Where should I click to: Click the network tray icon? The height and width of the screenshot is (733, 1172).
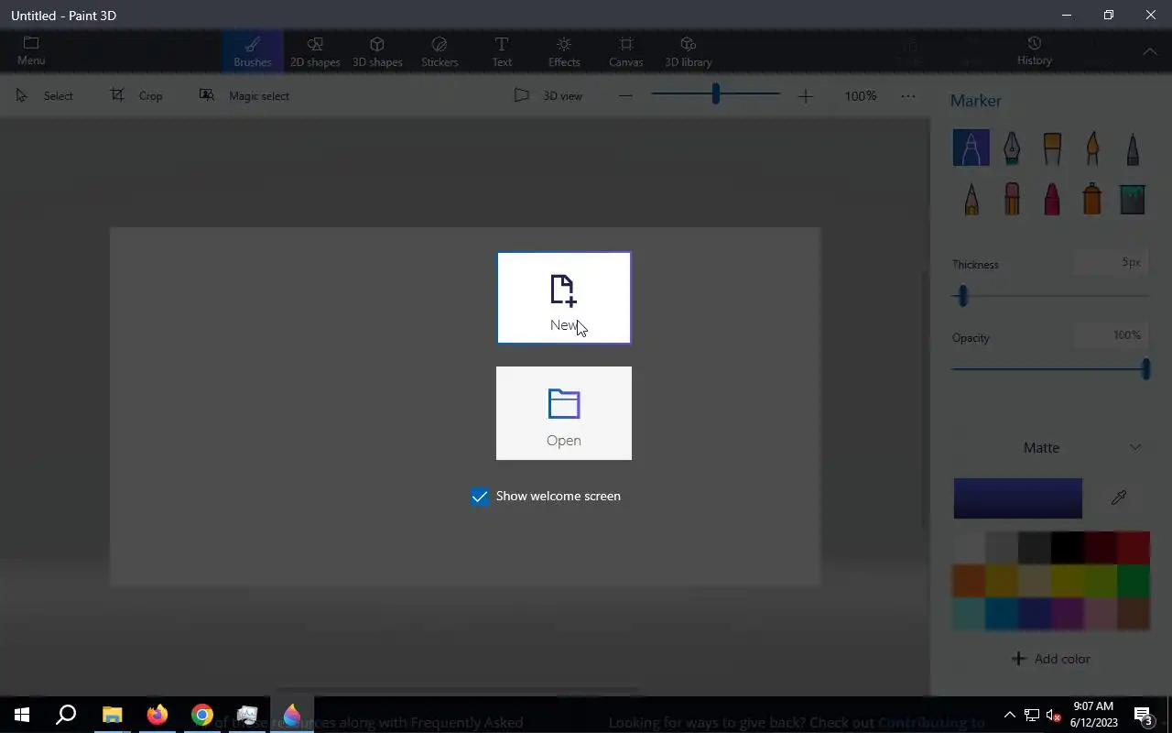pyautogui.click(x=1031, y=715)
